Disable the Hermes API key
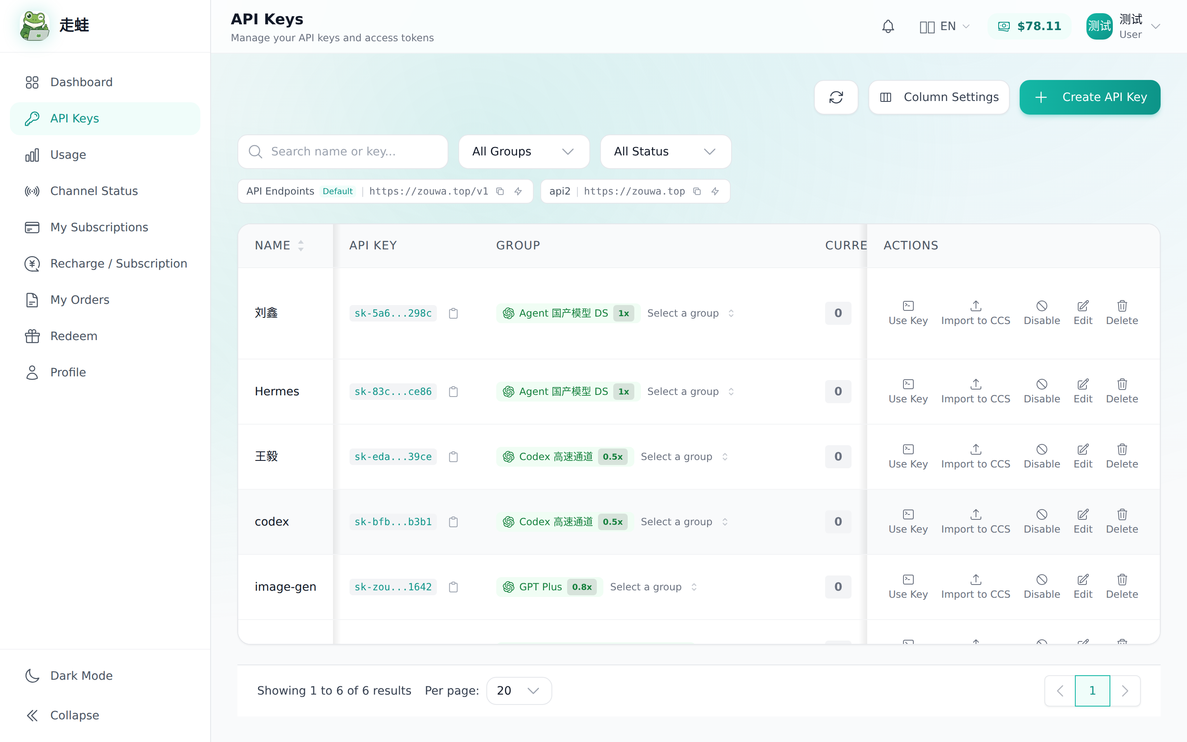The image size is (1187, 742). (1042, 392)
